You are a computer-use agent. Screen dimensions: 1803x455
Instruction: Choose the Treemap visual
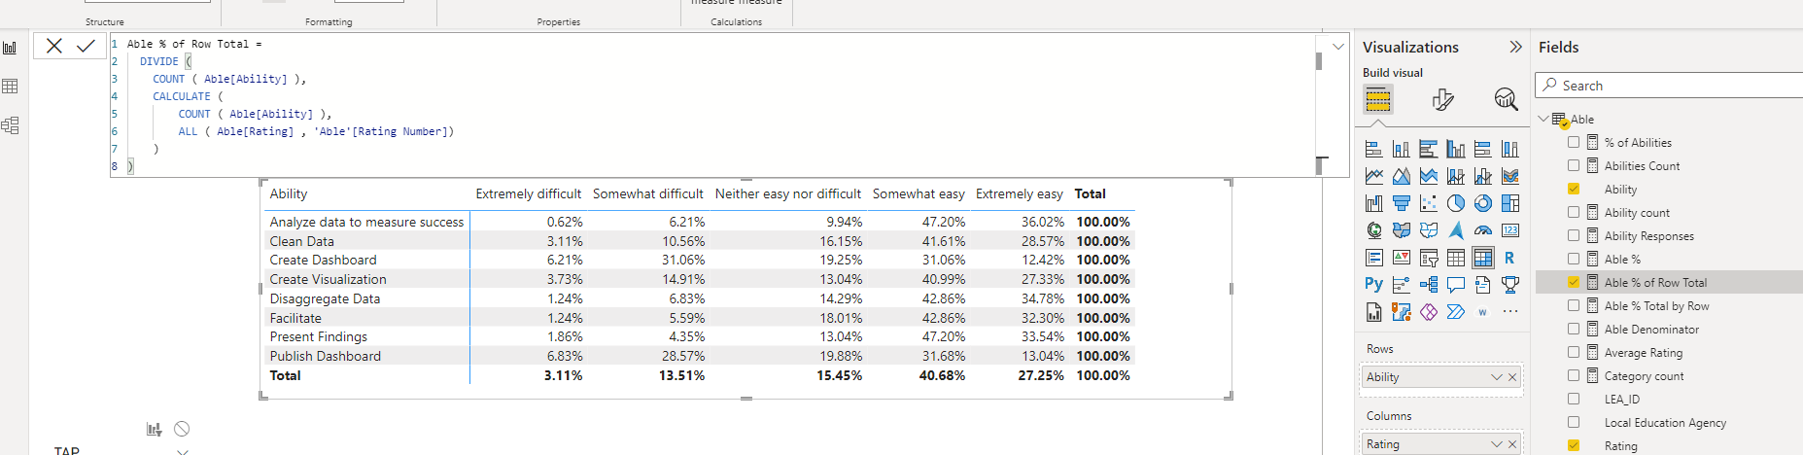click(1509, 203)
